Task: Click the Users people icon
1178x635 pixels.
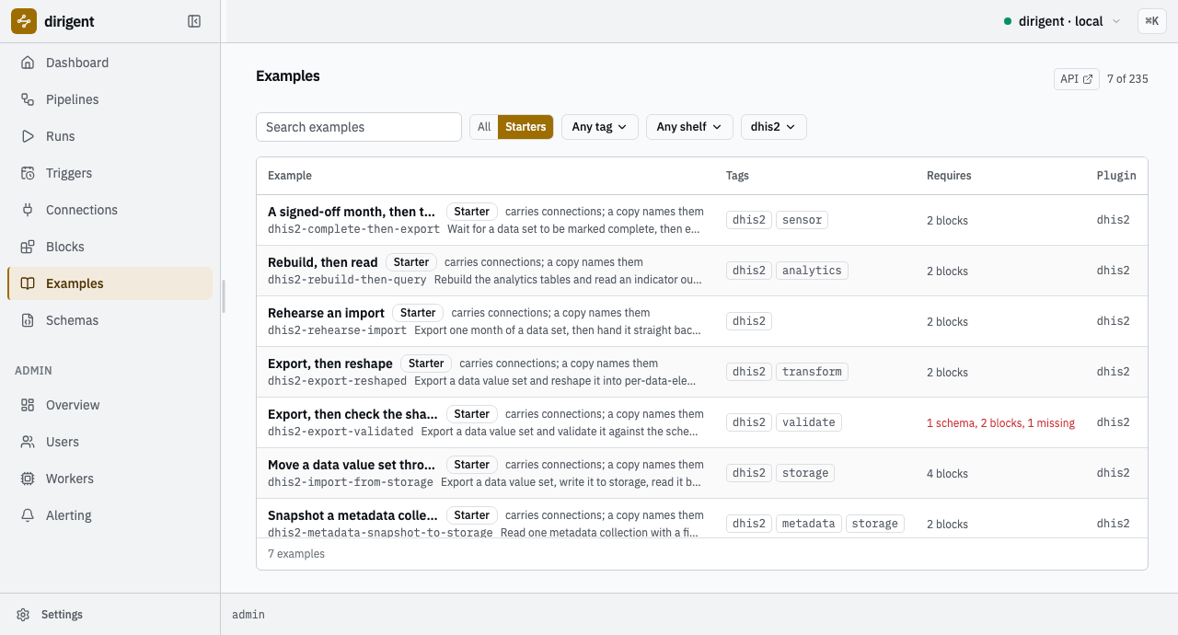Action: tap(28, 442)
